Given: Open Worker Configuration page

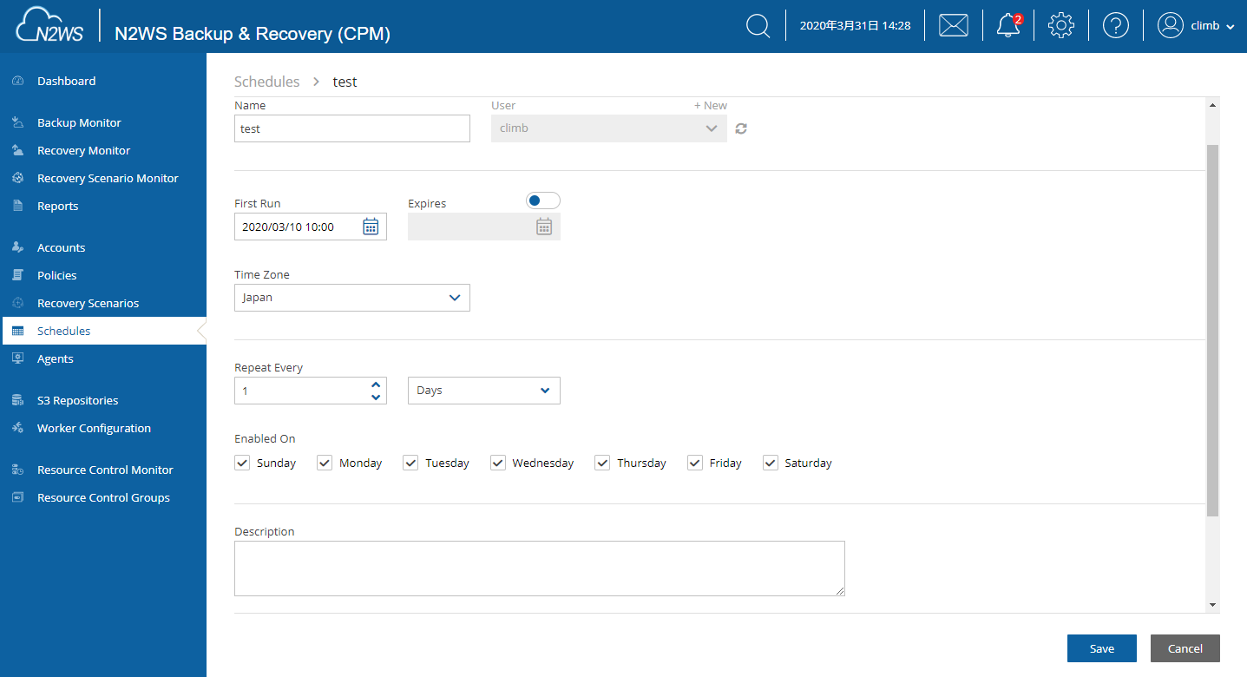Looking at the screenshot, I should [x=94, y=428].
